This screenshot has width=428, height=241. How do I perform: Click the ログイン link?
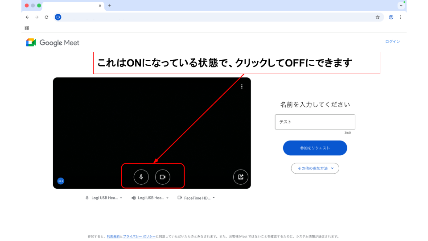(392, 42)
